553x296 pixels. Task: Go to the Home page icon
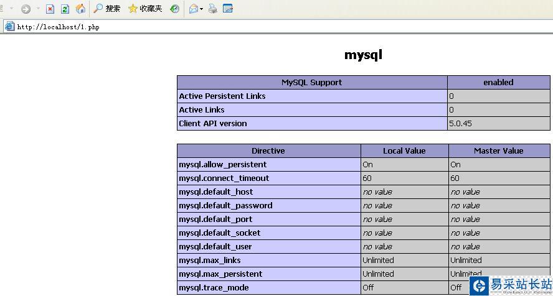click(x=80, y=9)
